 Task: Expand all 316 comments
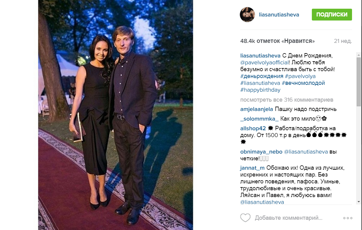(287, 100)
